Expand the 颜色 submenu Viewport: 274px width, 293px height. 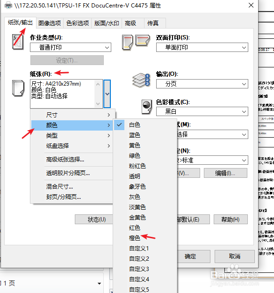73,125
